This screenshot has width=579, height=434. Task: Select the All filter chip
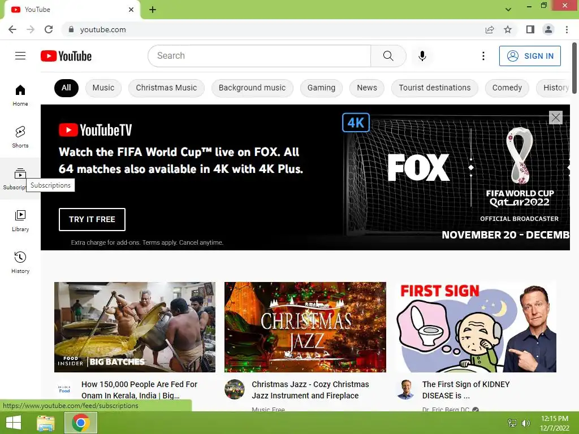pyautogui.click(x=66, y=88)
